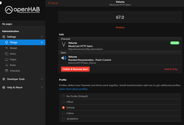184x125 pixels.
Task: Click the channel V letter icon
Action: pos(64,45)
